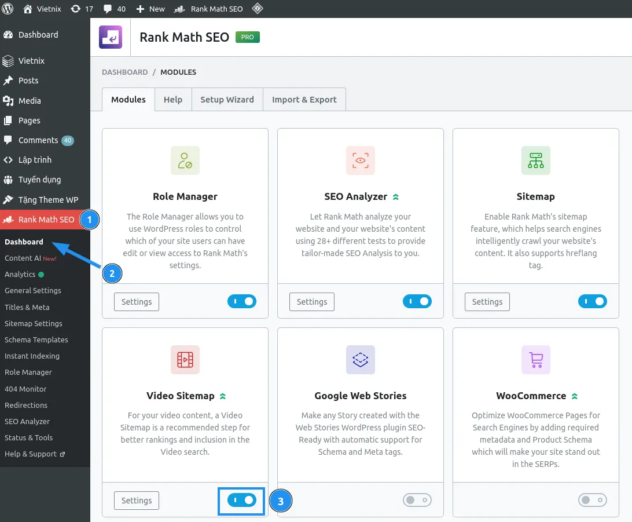Click the plus New icon in admin bar

(x=140, y=9)
